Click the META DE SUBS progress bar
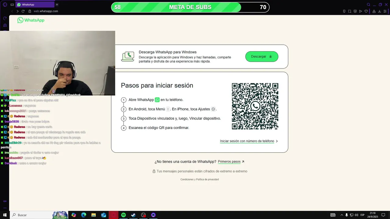The image size is (390, 219). coord(190,7)
